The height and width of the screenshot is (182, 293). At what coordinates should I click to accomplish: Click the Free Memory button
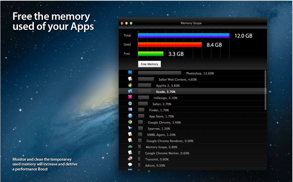pyautogui.click(x=149, y=64)
